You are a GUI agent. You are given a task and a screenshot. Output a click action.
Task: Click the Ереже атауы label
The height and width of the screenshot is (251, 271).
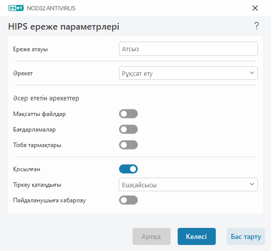click(x=31, y=49)
